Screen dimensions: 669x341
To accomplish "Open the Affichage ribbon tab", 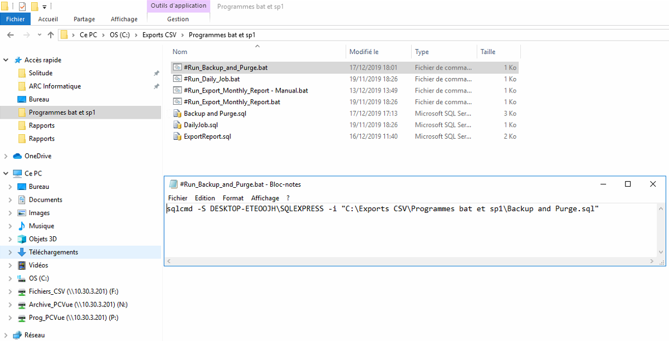I will [124, 19].
